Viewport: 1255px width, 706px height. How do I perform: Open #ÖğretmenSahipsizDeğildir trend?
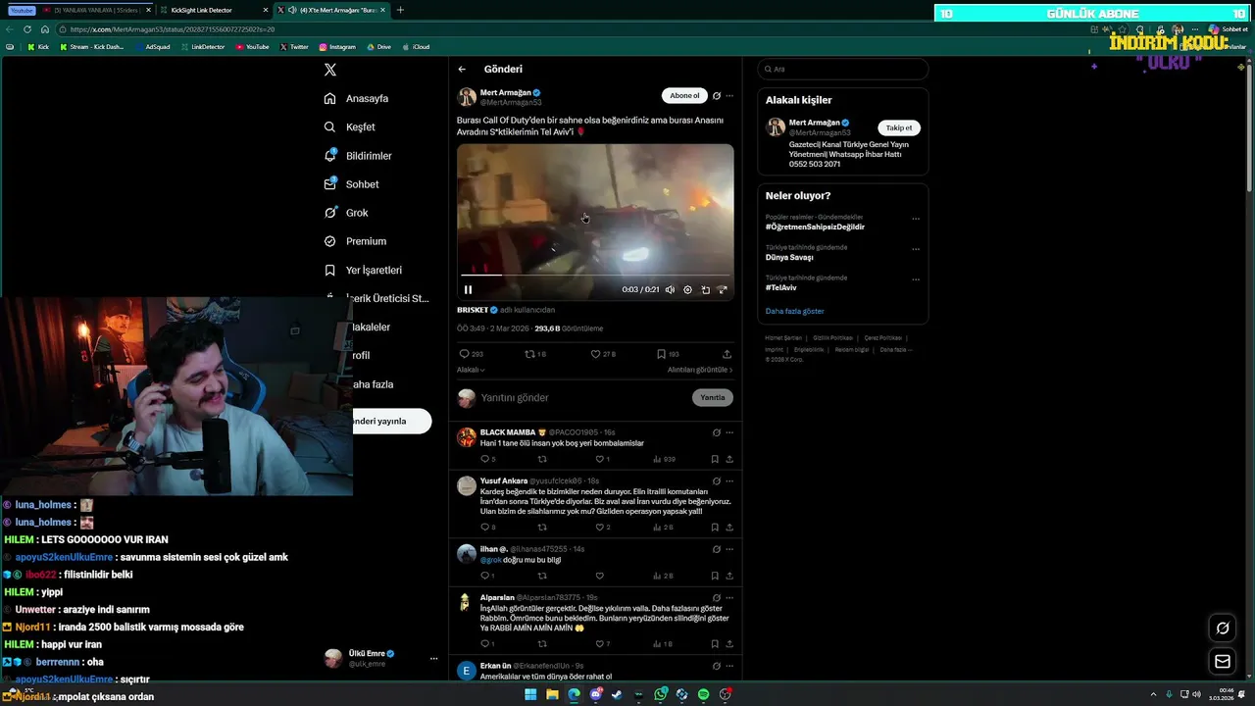815,227
